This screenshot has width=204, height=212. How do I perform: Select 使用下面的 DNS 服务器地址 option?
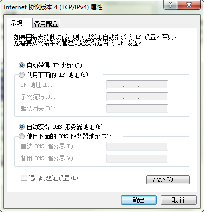click(22, 136)
